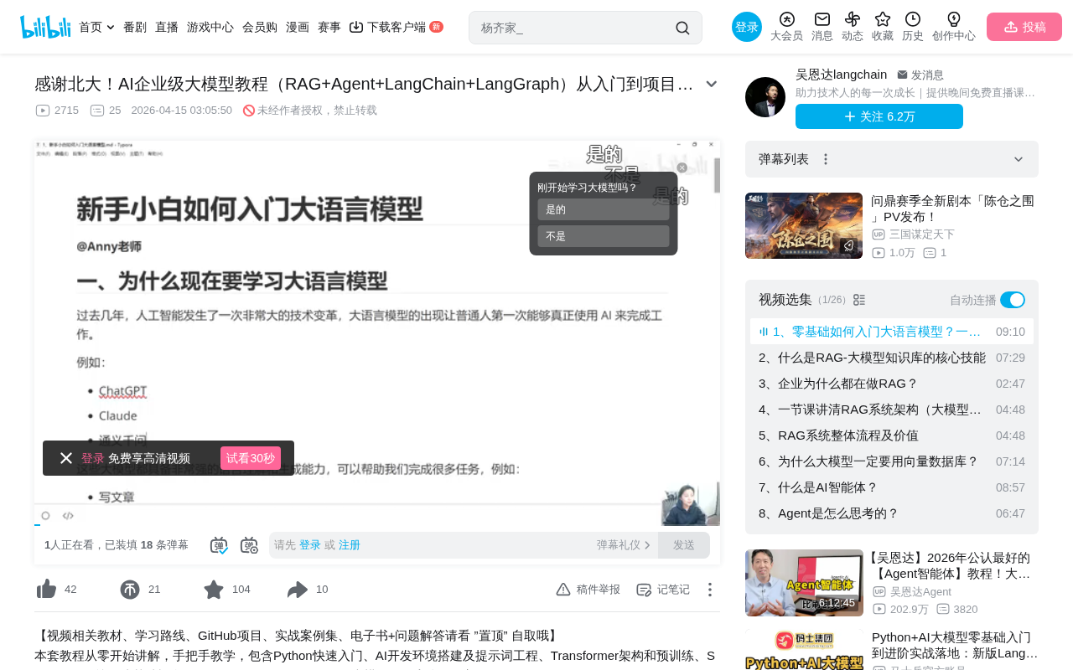Report video via 稿件举报
1073x670 pixels.
(x=588, y=590)
